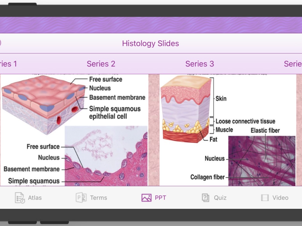Viewport: 302px width, 226px height.
Task: Click the partial back icon beside Histology Slides
Action: pyautogui.click(x=0, y=43)
